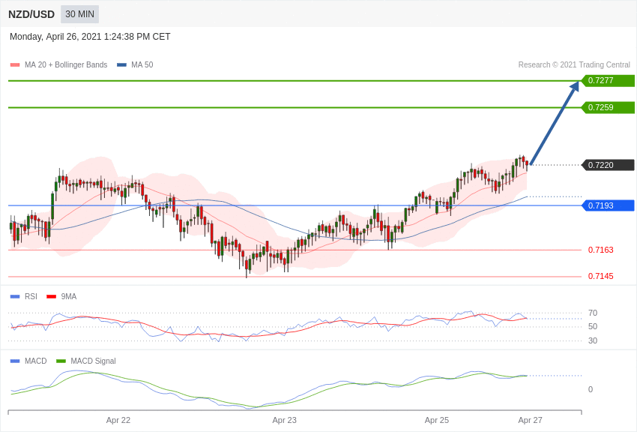This screenshot has width=637, height=432.
Task: Select the 0.7259 green resistance price tag
Action: pos(608,108)
